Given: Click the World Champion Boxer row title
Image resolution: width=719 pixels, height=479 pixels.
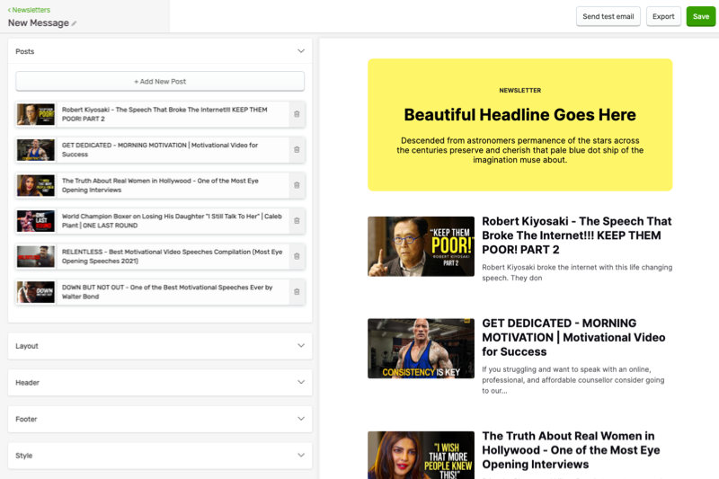Looking at the screenshot, I should 172,221.
